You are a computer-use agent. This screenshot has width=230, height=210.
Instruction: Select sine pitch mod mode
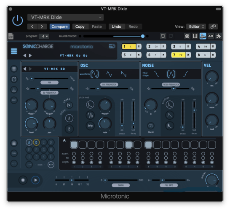[90, 115]
